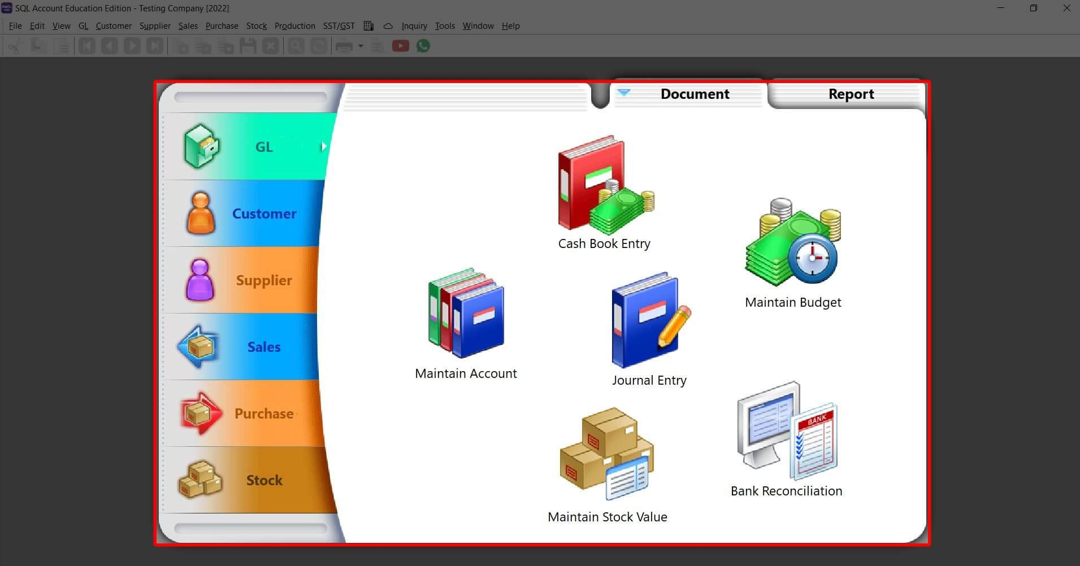This screenshot has width=1080, height=566.
Task: Click the 'Maintain Account' label
Action: coord(466,373)
